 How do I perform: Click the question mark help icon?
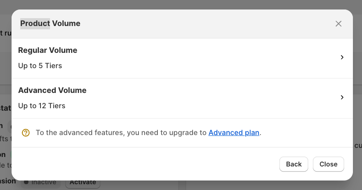tap(26, 133)
